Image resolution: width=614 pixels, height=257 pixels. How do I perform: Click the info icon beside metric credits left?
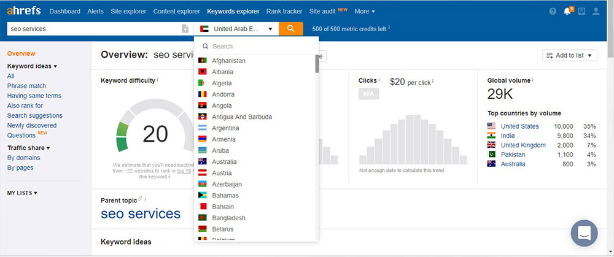tap(389, 28)
